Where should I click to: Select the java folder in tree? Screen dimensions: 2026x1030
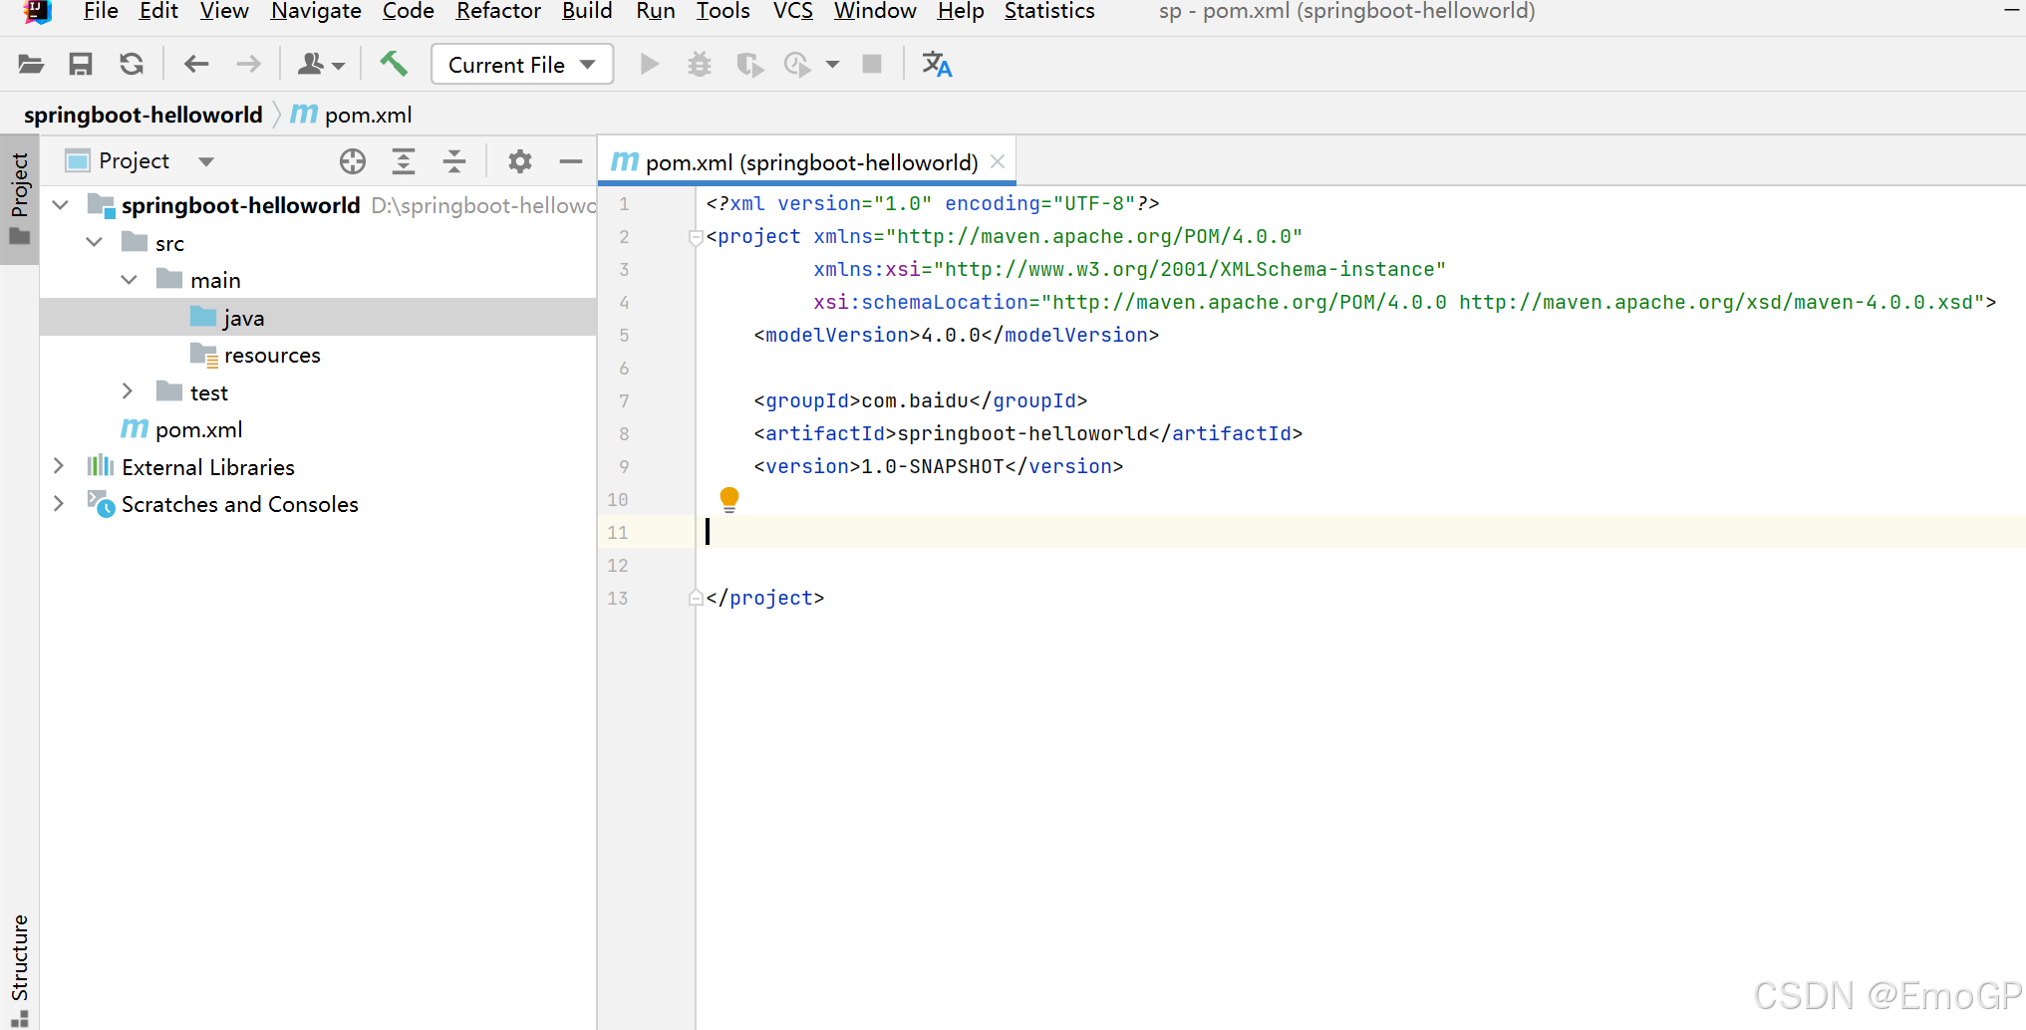coord(318,318)
